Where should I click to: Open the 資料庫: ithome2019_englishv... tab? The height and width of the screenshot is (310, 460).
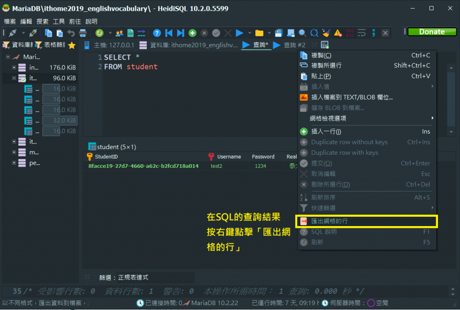[x=189, y=45]
